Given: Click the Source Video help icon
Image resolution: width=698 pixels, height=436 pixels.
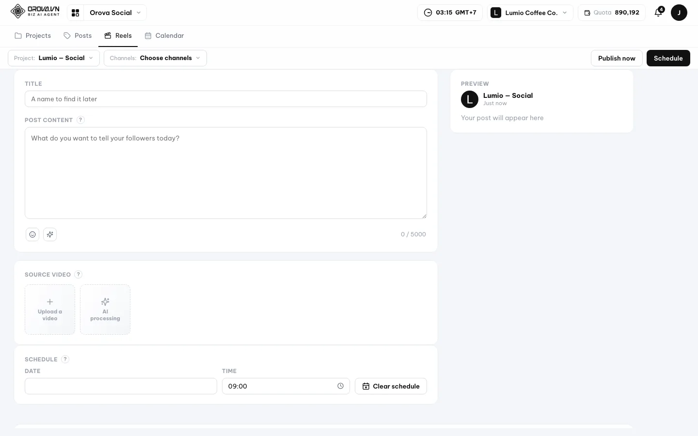Looking at the screenshot, I should click(79, 275).
